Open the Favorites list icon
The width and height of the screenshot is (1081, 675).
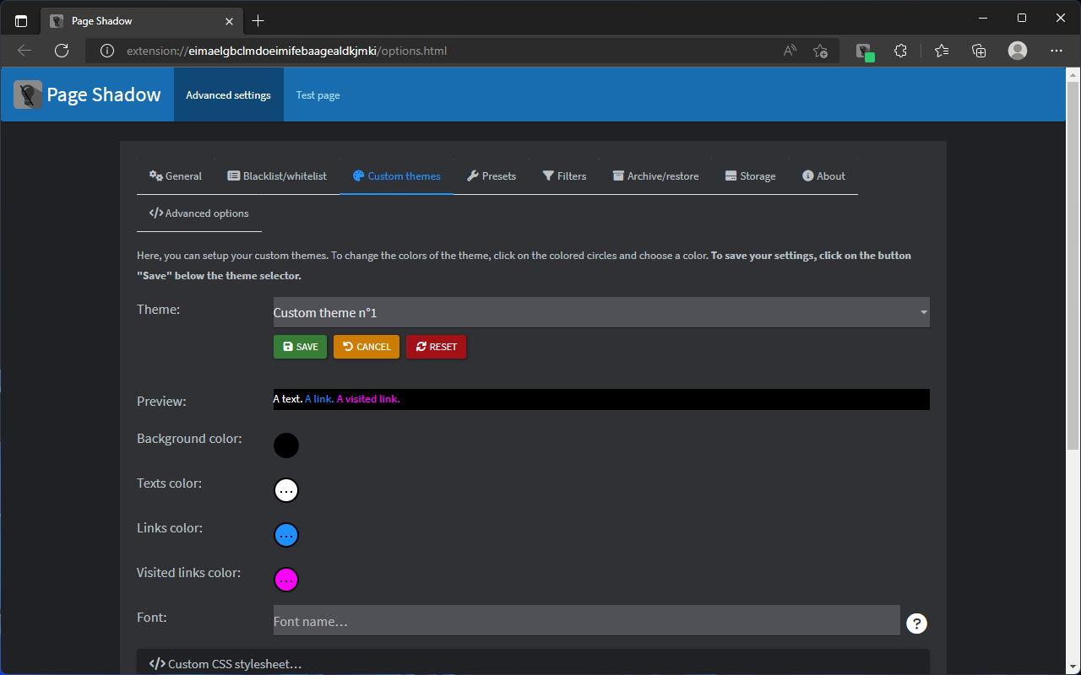[x=942, y=51]
